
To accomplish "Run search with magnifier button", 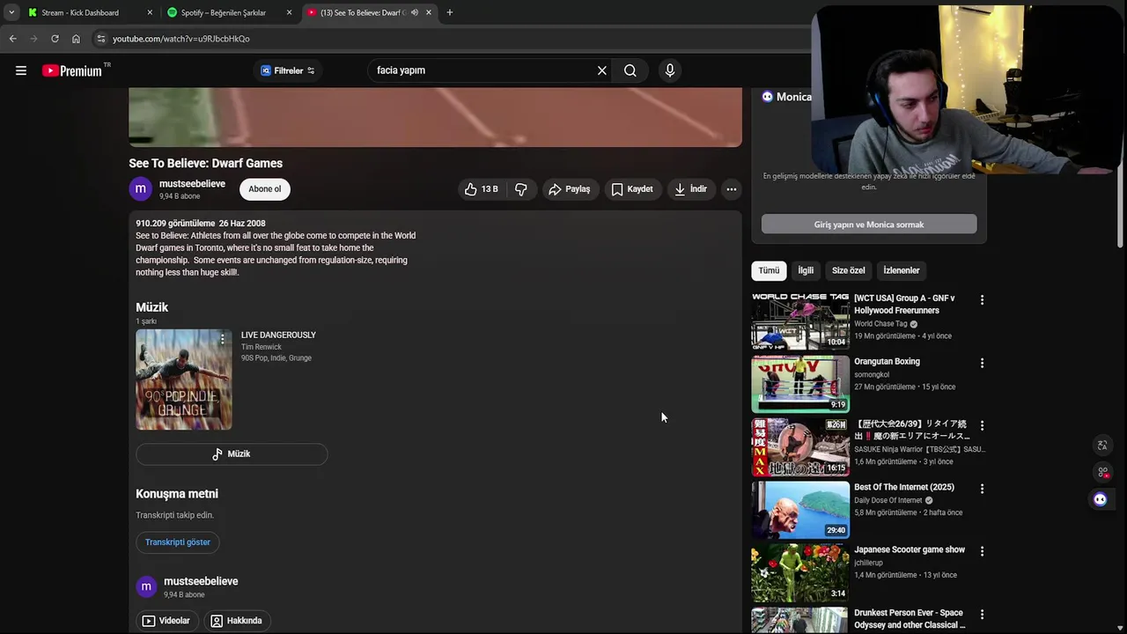I will click(630, 70).
